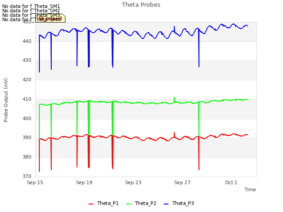The image size is (283, 212).
Task: Click the 'No data for f_Theta_SM2' message
Action: pos(31,11)
